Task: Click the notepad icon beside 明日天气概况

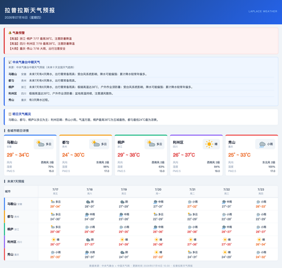Action: (x=10, y=114)
